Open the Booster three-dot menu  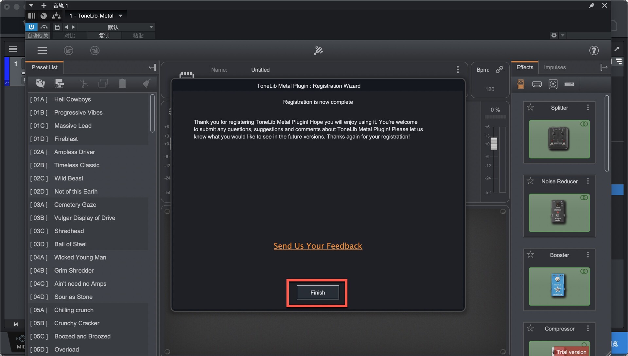[x=588, y=255]
